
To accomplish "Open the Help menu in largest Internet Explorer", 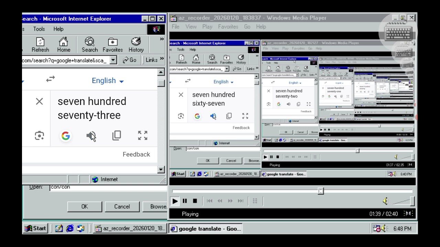I will click(x=58, y=29).
